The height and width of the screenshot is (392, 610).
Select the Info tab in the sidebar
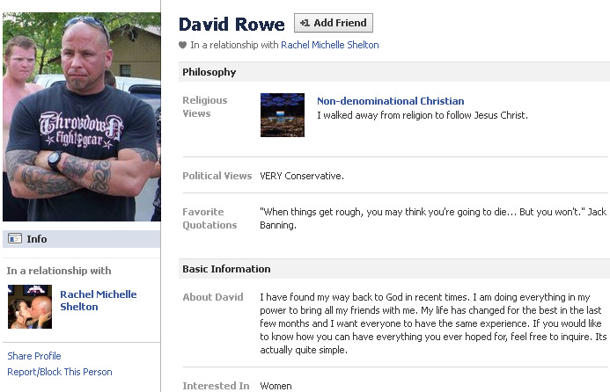tap(81, 239)
